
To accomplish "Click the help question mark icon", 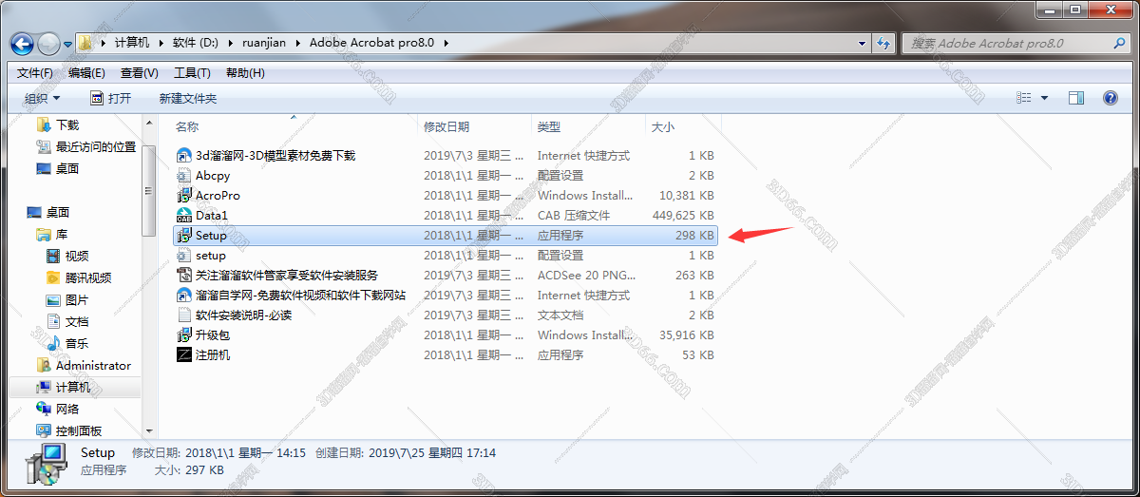I will pyautogui.click(x=1110, y=98).
